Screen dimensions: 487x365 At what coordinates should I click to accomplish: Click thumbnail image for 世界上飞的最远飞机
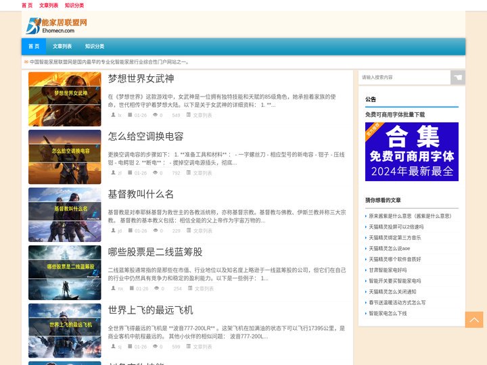65,331
